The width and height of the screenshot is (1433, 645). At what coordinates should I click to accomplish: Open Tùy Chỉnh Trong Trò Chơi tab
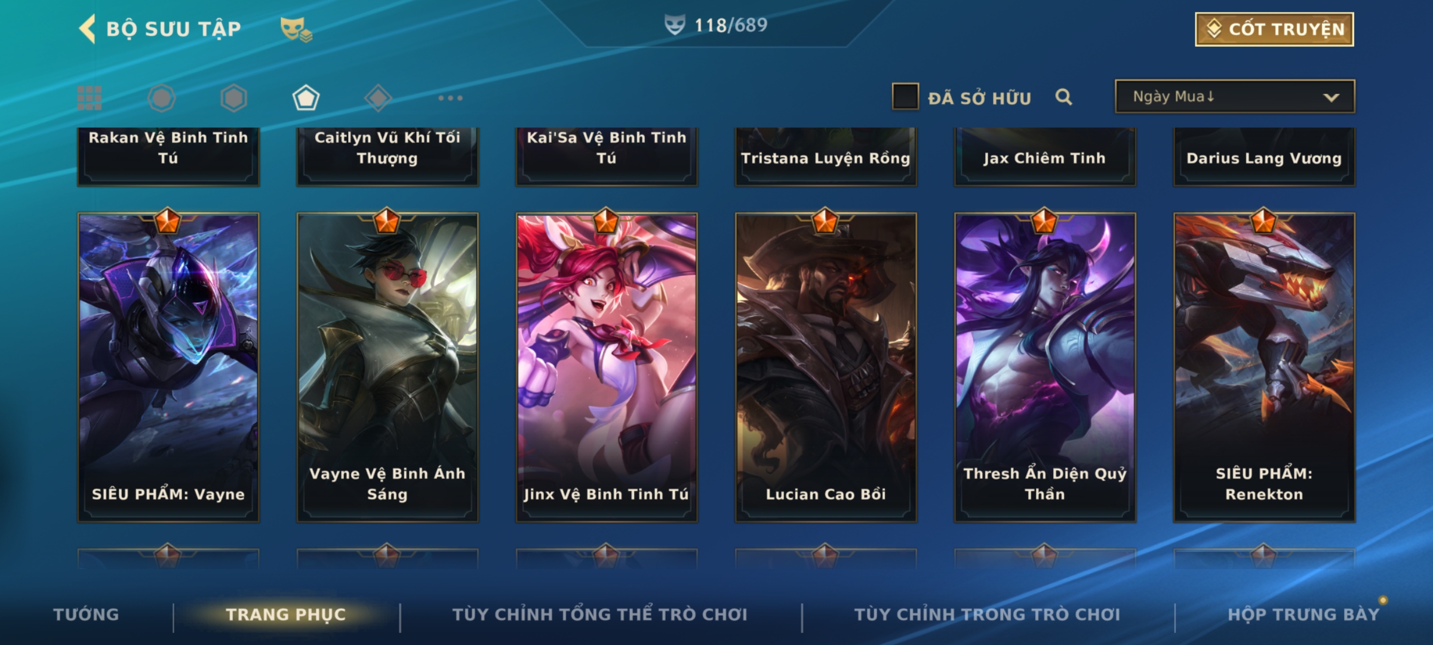(x=987, y=614)
